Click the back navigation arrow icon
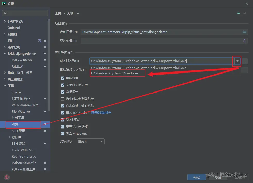The width and height of the screenshot is (253, 183). (238, 13)
